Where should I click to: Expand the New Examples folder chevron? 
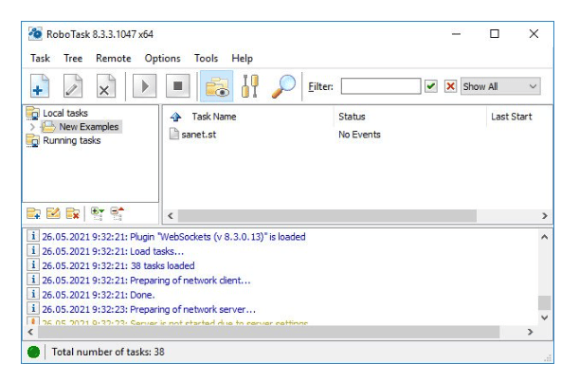(32, 127)
